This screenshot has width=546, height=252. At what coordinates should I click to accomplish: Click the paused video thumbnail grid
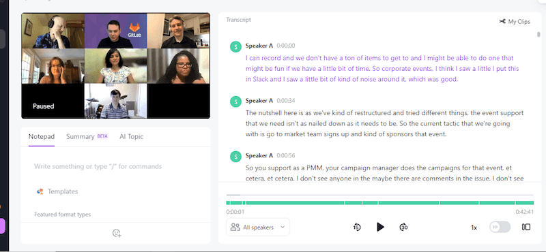point(115,66)
